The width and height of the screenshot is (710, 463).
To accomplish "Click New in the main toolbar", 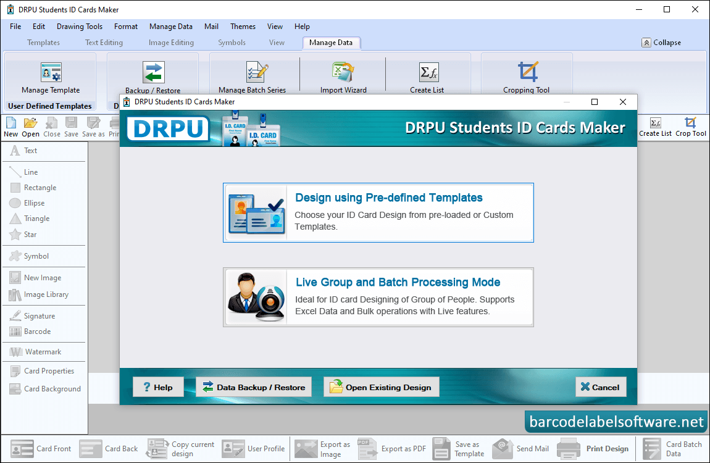I will click(11, 127).
